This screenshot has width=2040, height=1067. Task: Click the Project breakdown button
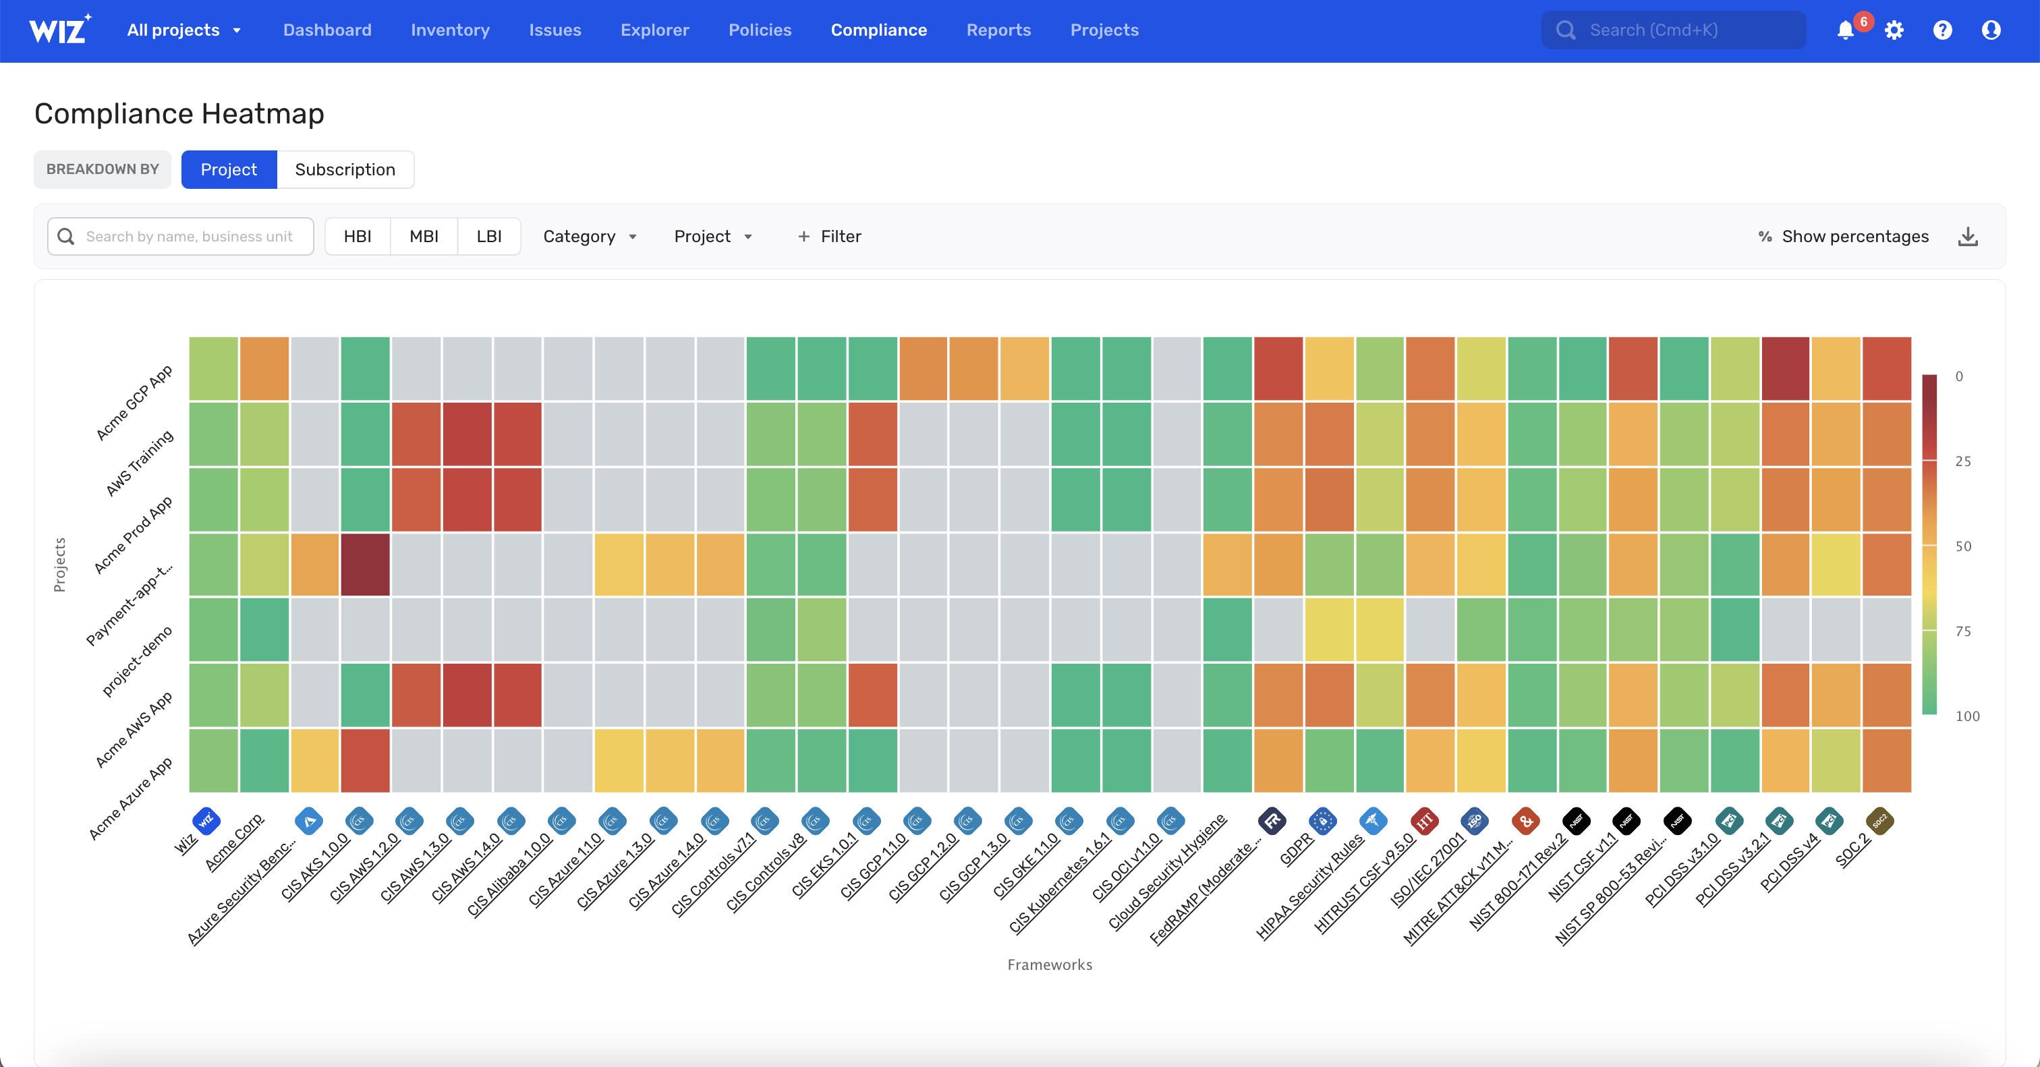pyautogui.click(x=228, y=169)
